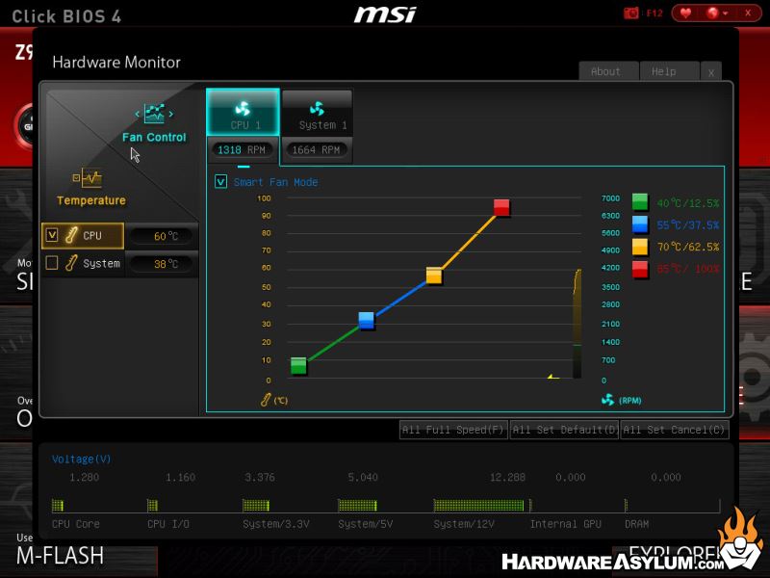
Task: Select the yellow fan curve point on graph
Action: (x=434, y=276)
